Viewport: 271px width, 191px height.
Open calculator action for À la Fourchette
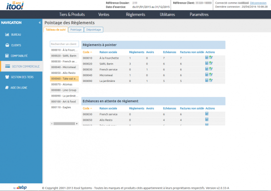click(x=207, y=58)
